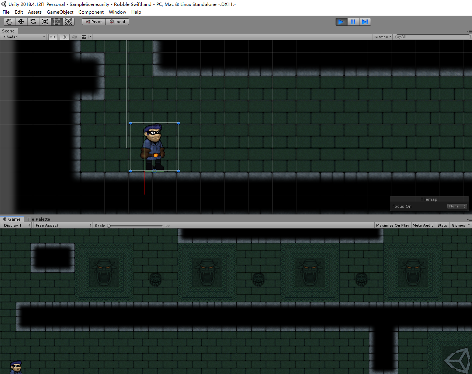Click the Play button
Image resolution: width=472 pixels, height=374 pixels.
pyautogui.click(x=341, y=22)
